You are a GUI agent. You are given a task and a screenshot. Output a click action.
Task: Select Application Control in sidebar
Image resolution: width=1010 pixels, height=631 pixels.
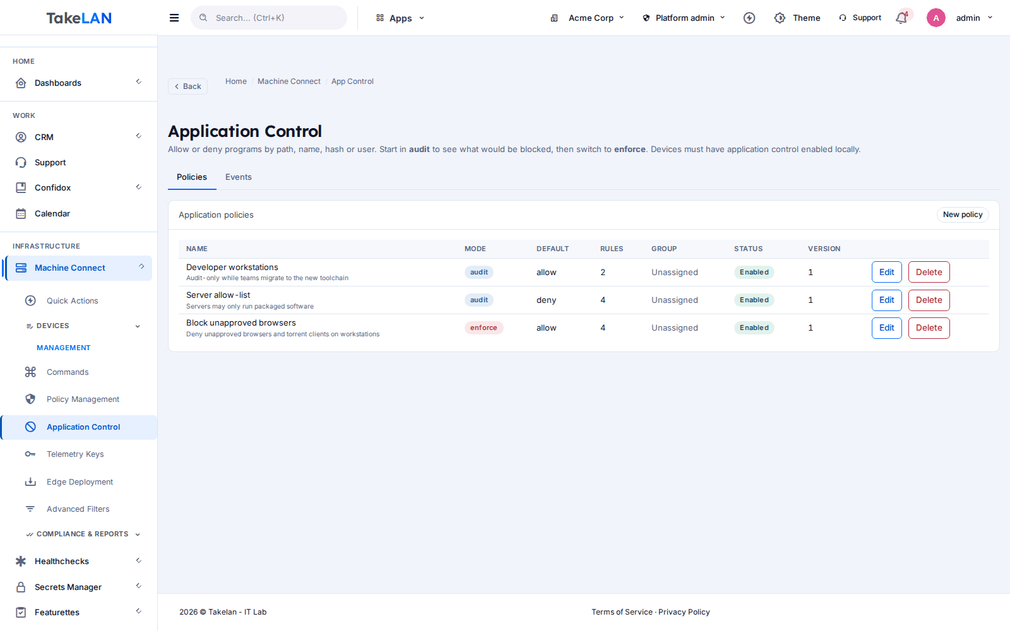tap(80, 427)
